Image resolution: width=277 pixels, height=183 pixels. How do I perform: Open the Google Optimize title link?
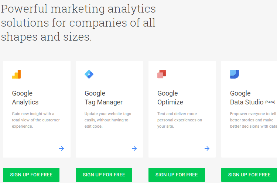pyautogui.click(x=170, y=98)
